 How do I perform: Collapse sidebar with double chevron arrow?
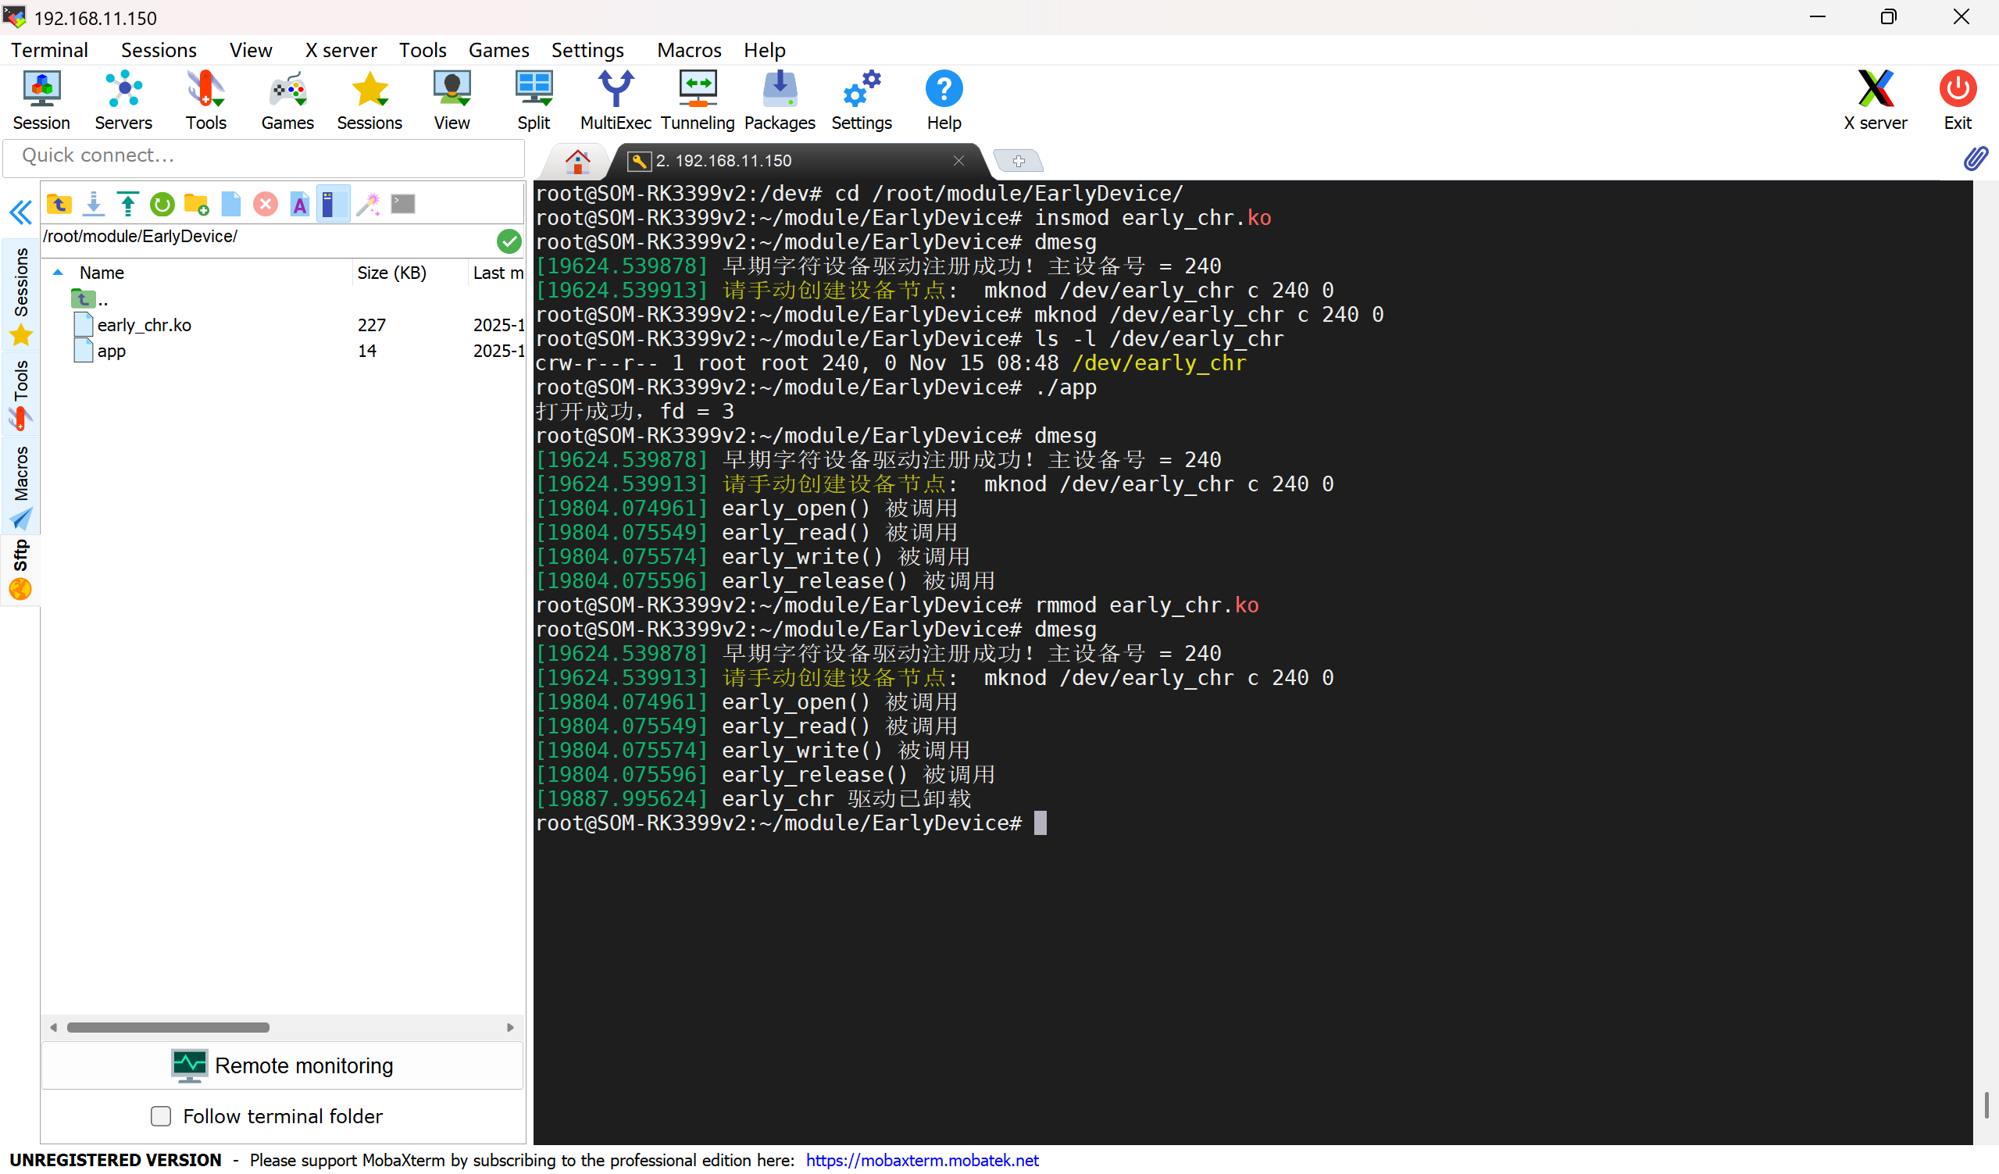pyautogui.click(x=20, y=212)
